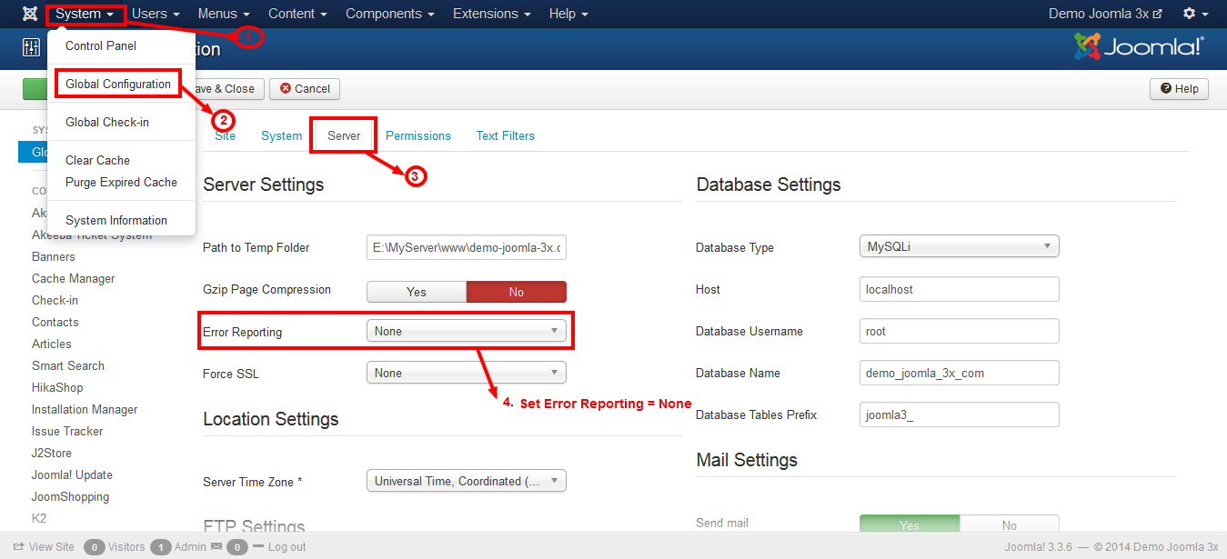Open Cache Manager in sidebar
Screen dimensions: 1227x559
point(73,279)
